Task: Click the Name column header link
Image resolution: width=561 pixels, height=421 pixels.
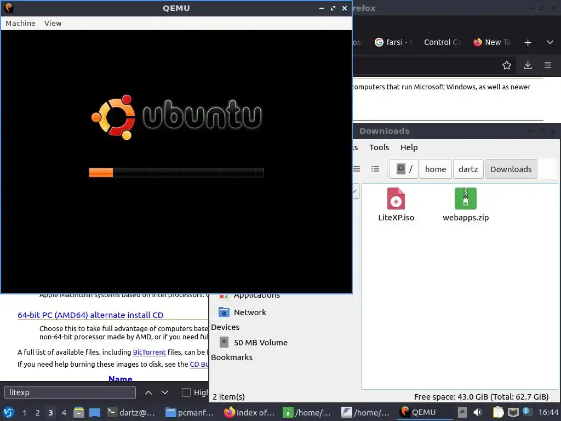Action: click(x=120, y=378)
